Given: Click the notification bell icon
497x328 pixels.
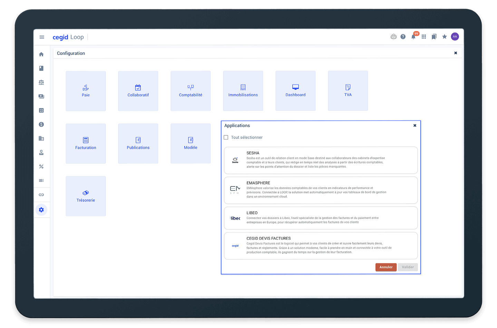Looking at the screenshot, I should click(x=413, y=37).
